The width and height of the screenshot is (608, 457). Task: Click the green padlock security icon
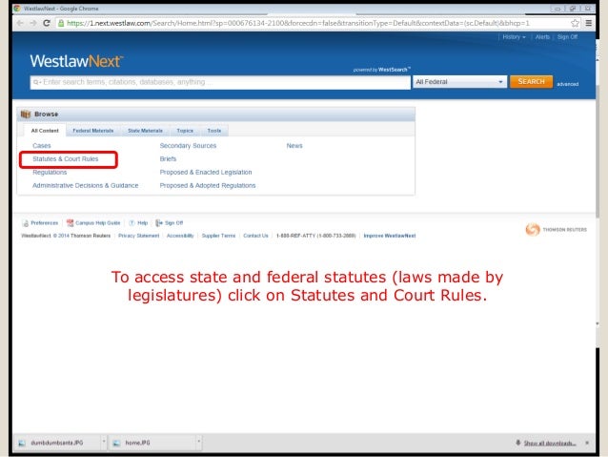click(61, 23)
